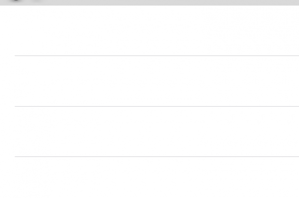Click the third horizontal divider line
299x198 pixels.
[157, 156]
